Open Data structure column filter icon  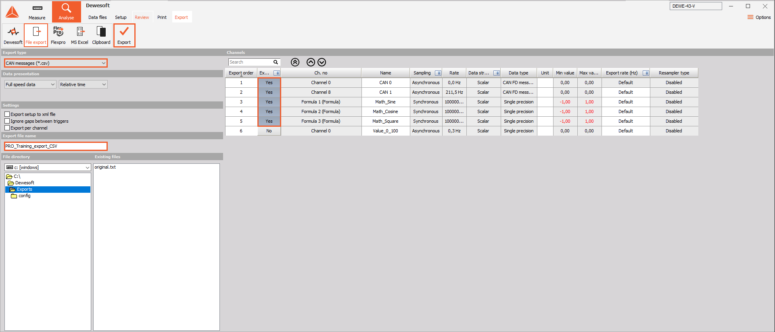pos(497,73)
